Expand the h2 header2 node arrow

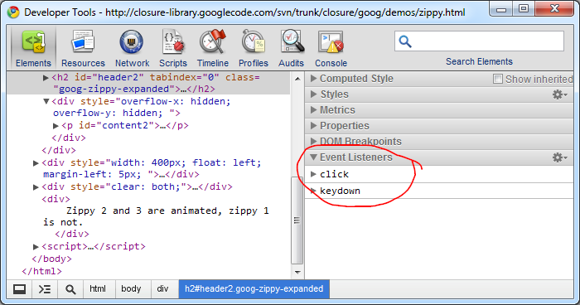click(x=46, y=78)
